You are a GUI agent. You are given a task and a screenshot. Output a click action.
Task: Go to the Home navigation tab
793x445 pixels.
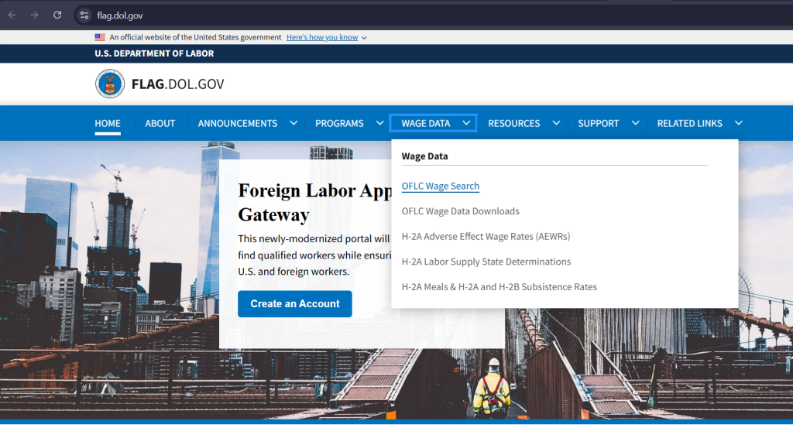pos(108,123)
